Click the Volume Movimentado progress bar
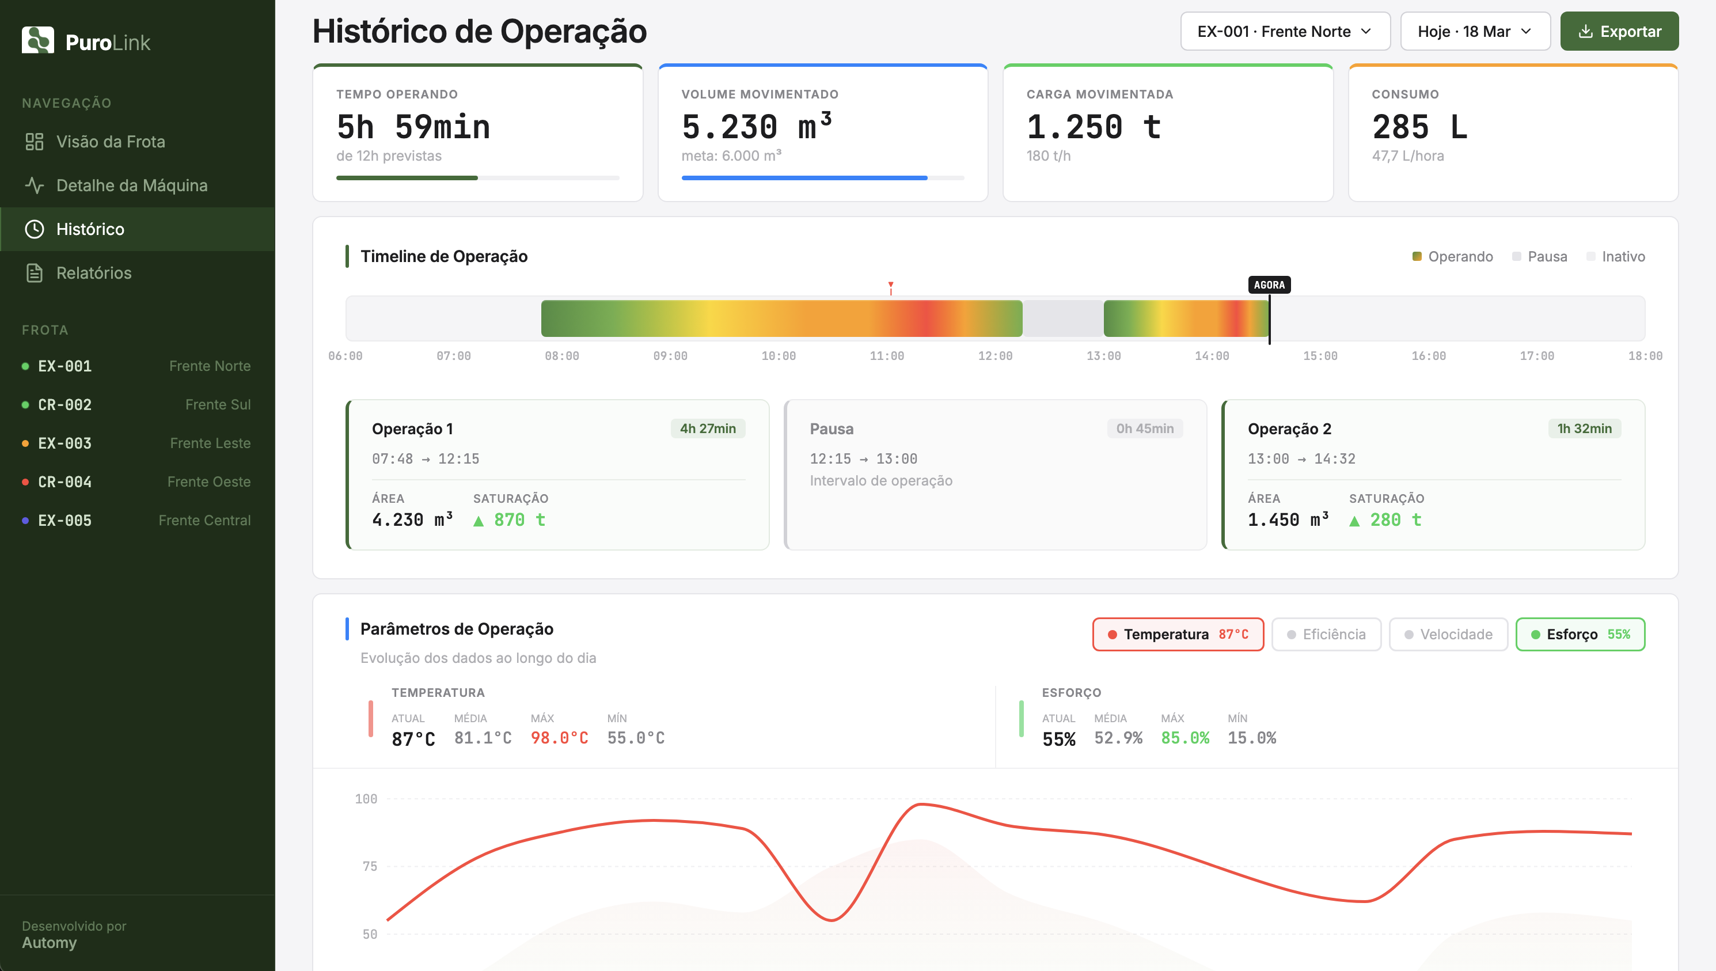The width and height of the screenshot is (1716, 971). click(x=823, y=178)
